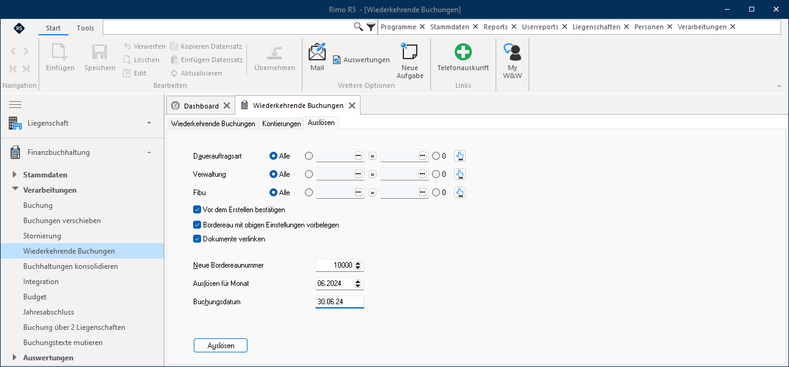
Task: Click the filter funnel icon
Action: click(x=371, y=27)
